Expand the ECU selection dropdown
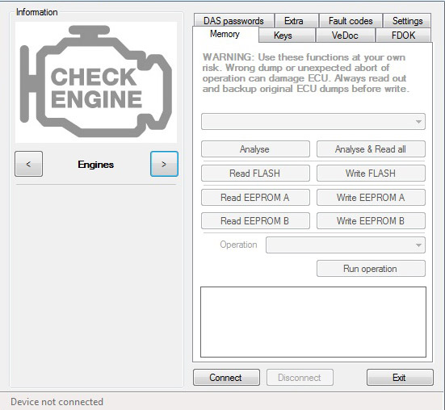The height and width of the screenshot is (410, 445). [313, 122]
